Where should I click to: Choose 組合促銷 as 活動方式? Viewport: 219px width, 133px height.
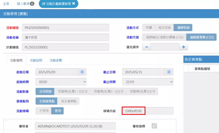tap(164, 27)
